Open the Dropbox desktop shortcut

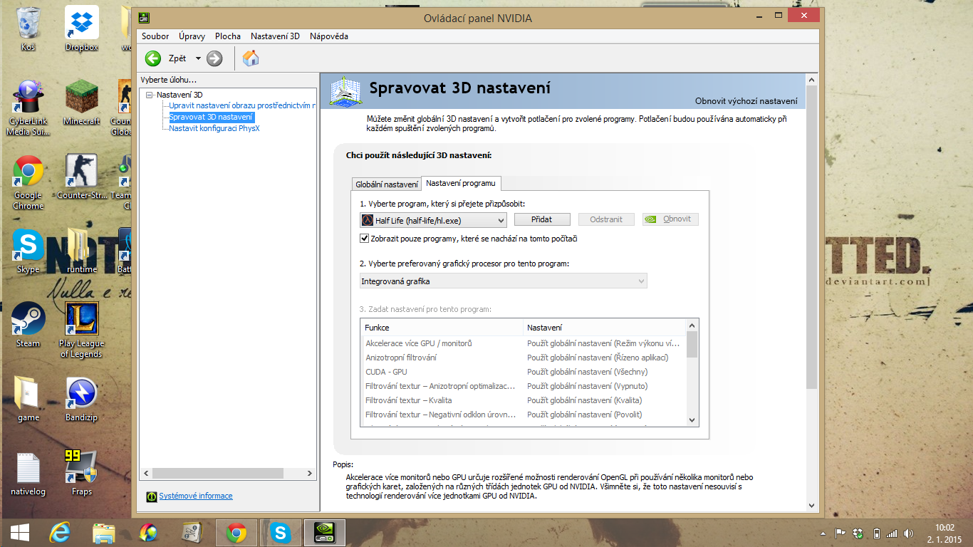(x=82, y=29)
